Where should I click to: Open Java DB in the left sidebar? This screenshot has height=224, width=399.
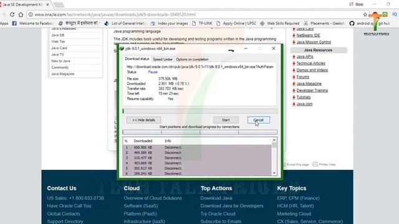click(58, 35)
